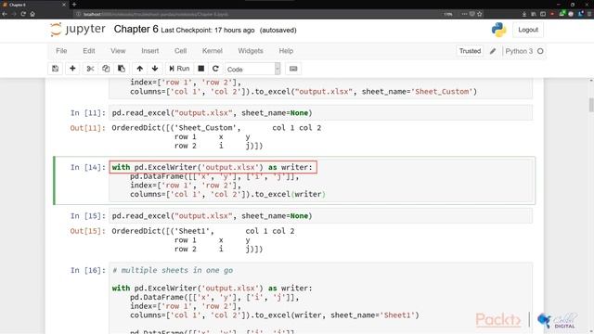Interrupt the kernel with the stop icon
Screen dimensions: 594x334
[201, 69]
